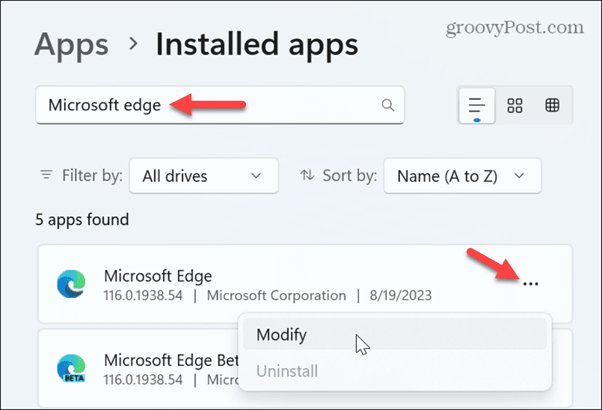Click the Installed apps breadcrumb title
This screenshot has width=602, height=410.
point(257,46)
